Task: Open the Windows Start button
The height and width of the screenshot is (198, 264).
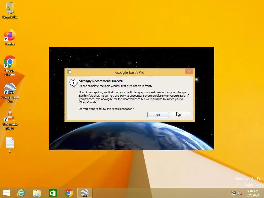Action: click(x=6, y=193)
